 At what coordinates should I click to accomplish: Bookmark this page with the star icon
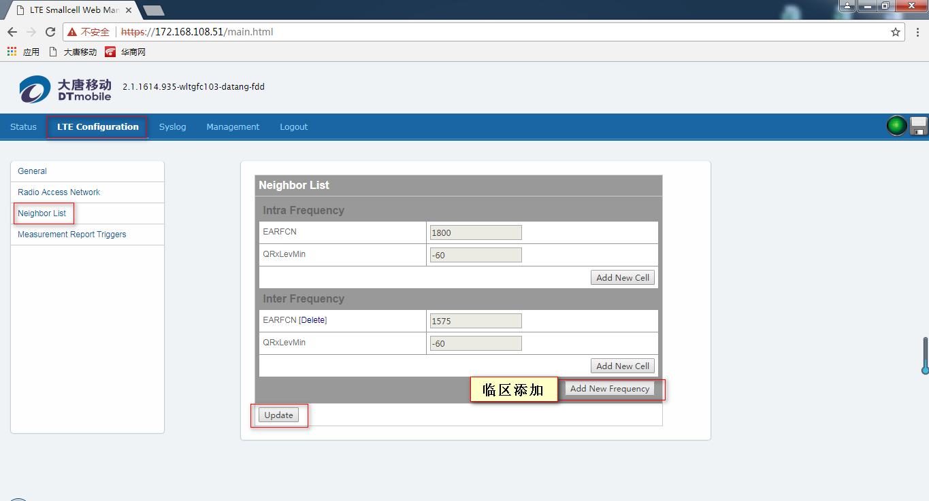896,32
